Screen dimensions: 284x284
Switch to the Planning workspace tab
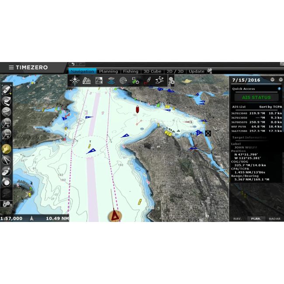(x=108, y=71)
